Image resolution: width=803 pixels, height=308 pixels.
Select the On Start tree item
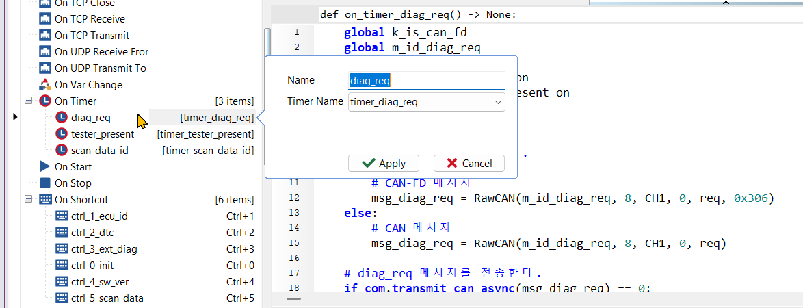[73, 167]
